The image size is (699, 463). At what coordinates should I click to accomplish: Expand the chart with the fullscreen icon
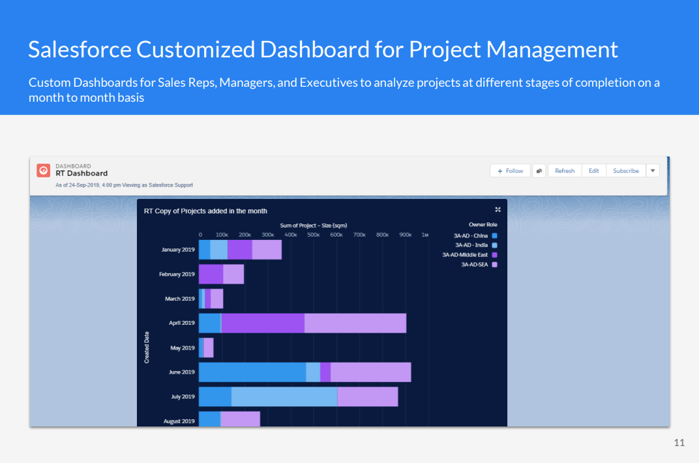498,209
